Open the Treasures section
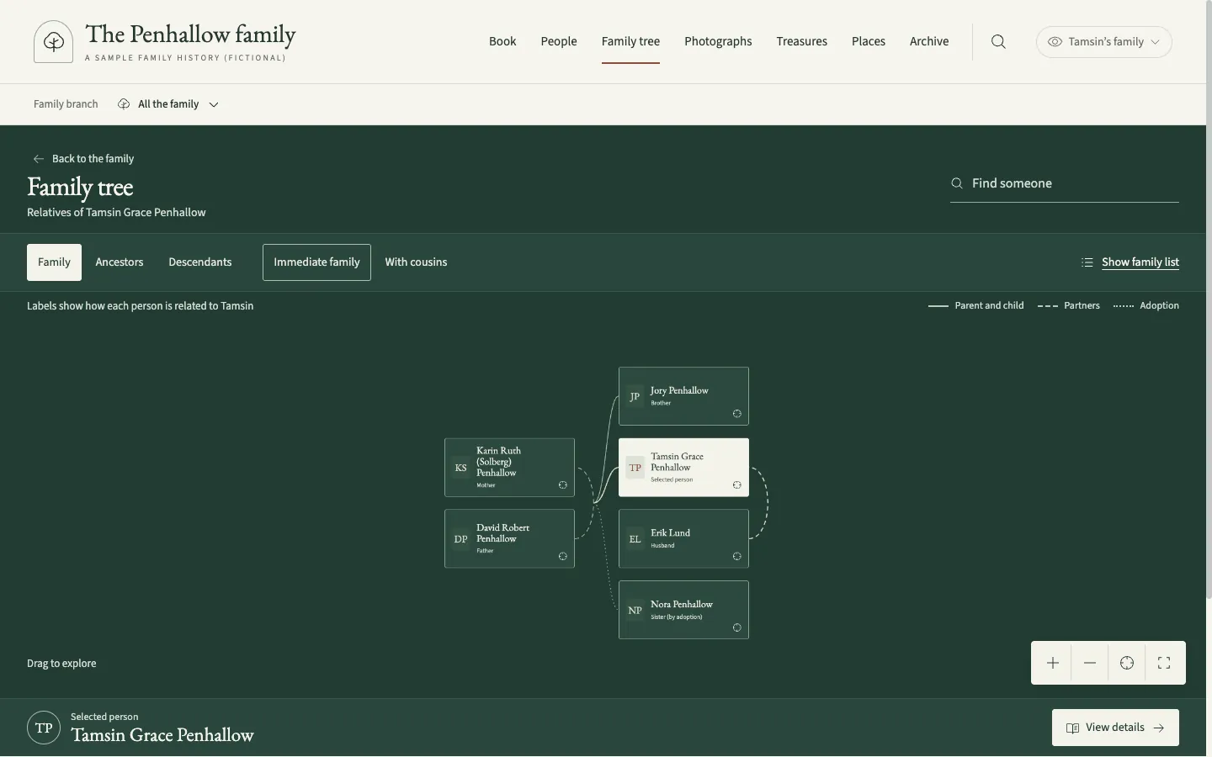The width and height of the screenshot is (1212, 757). point(801,41)
